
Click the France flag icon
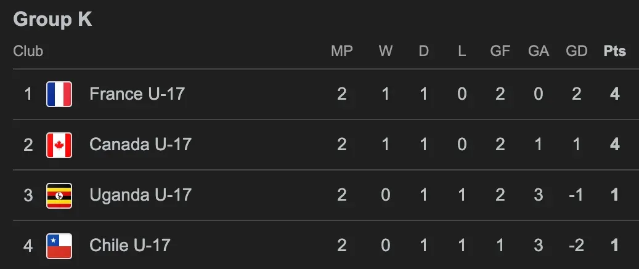point(59,94)
